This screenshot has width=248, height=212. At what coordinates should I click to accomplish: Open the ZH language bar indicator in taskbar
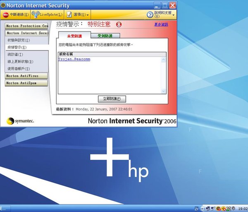point(196,209)
